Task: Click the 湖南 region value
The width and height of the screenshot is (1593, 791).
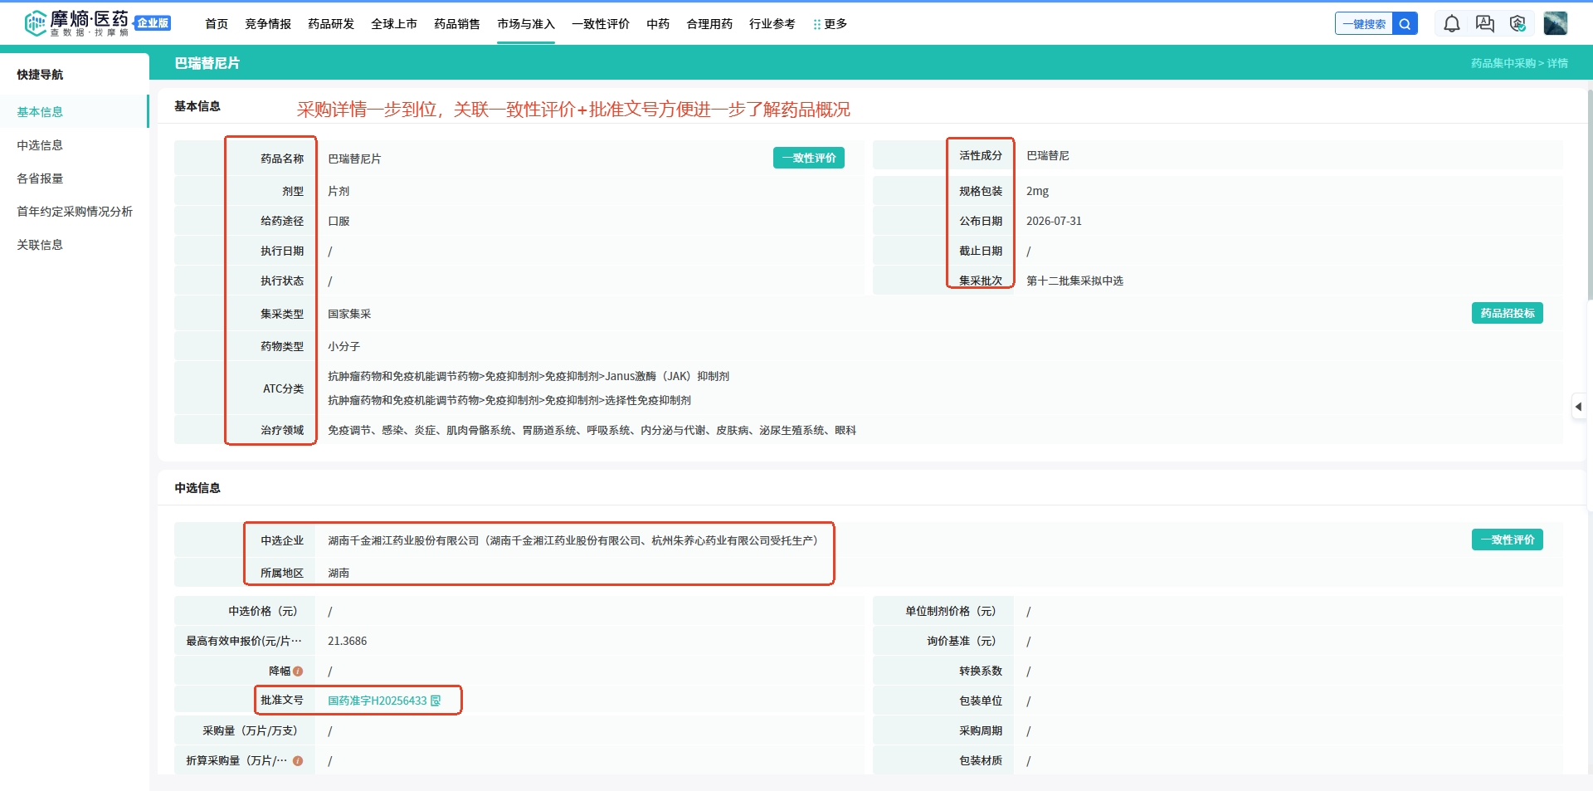Action: [x=339, y=573]
